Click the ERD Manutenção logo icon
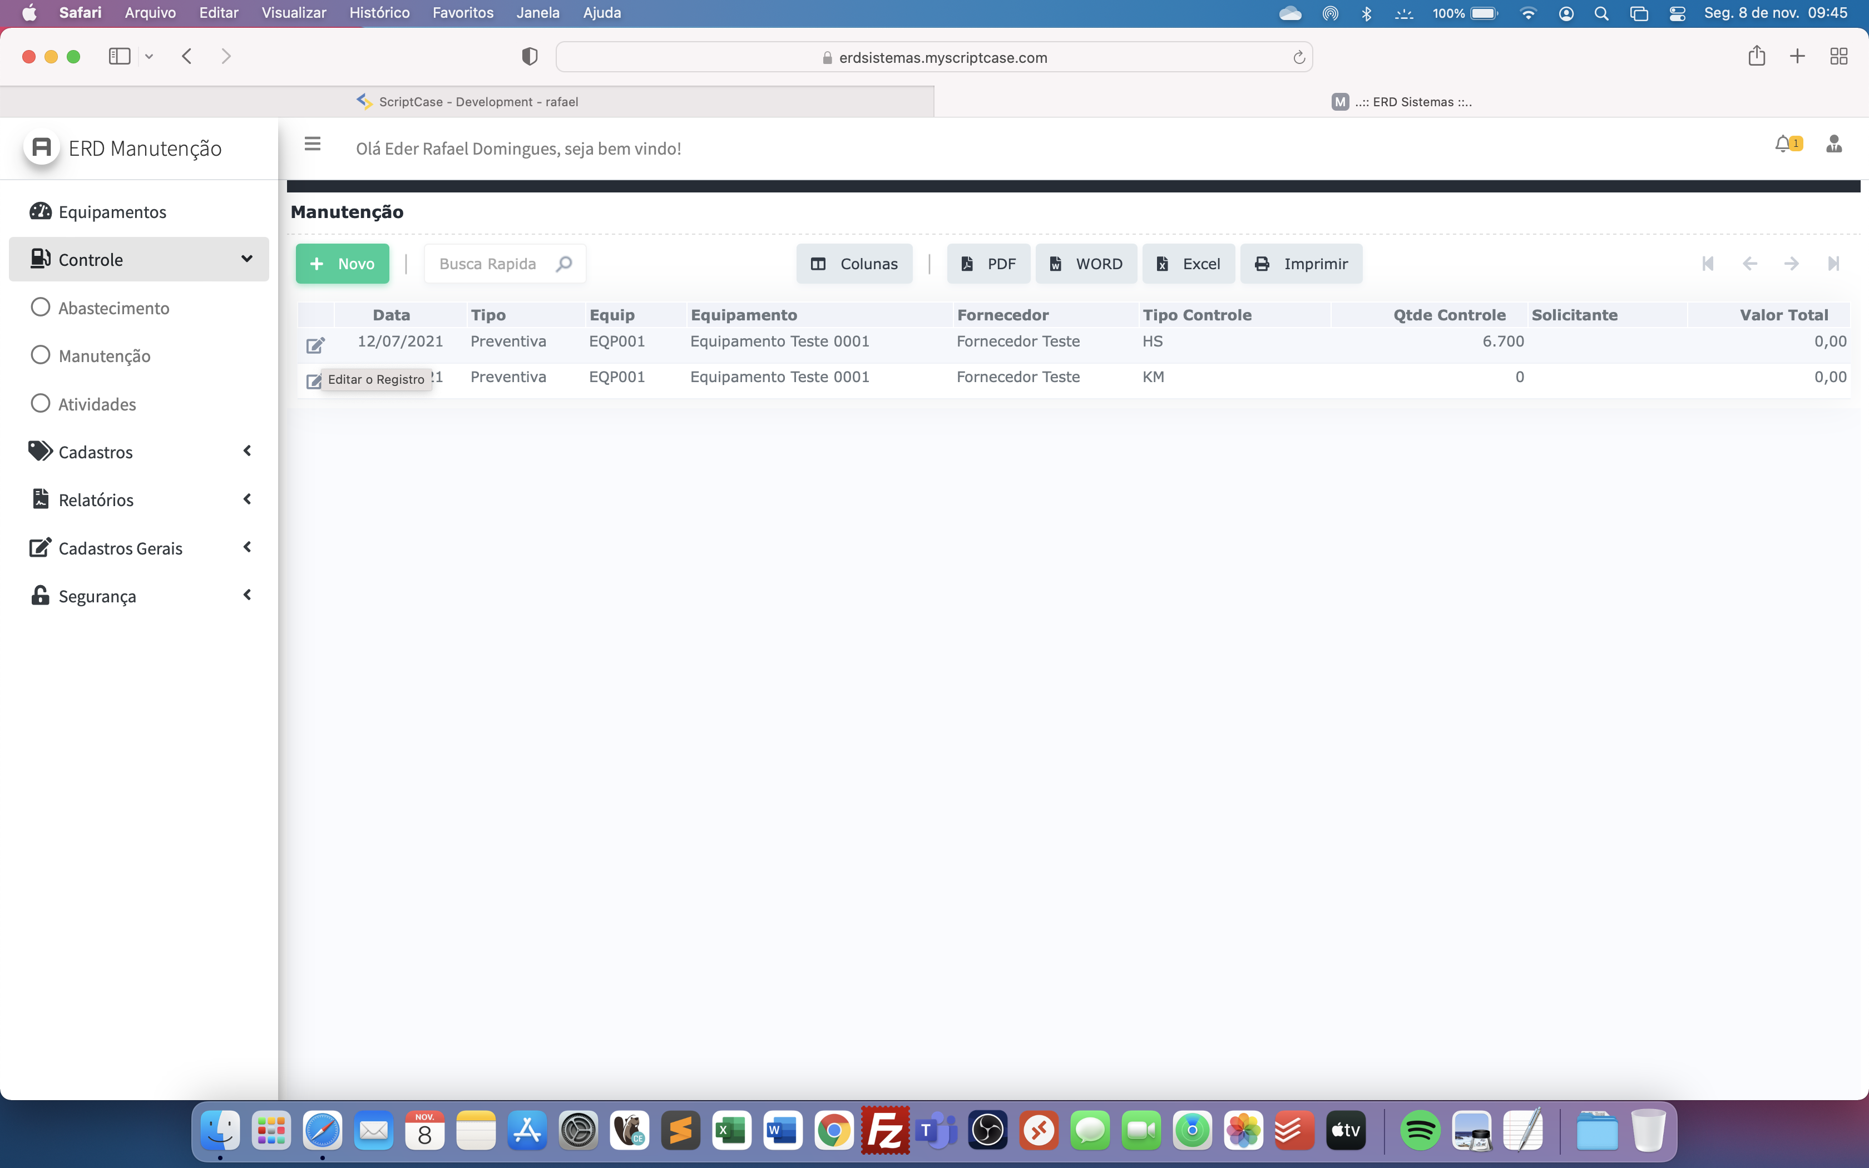This screenshot has height=1168, width=1869. pos(42,147)
